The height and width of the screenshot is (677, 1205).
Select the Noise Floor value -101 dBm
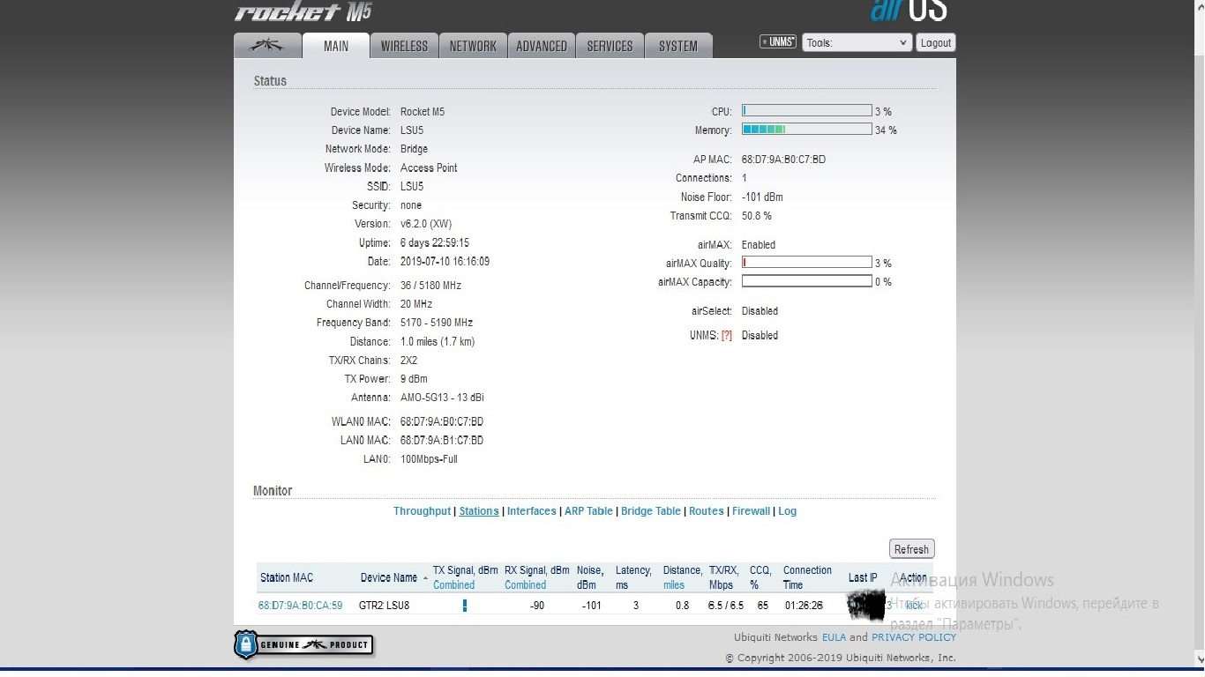tap(762, 197)
